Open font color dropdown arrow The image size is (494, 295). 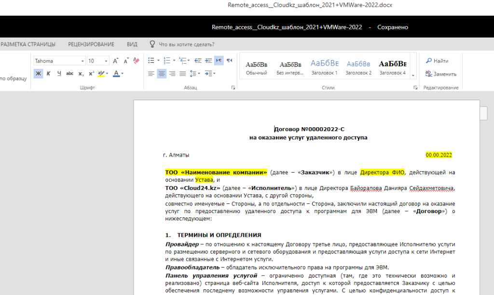(122, 74)
